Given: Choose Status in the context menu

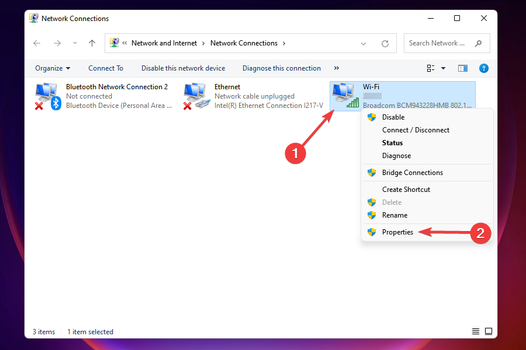Looking at the screenshot, I should tap(427, 143).
